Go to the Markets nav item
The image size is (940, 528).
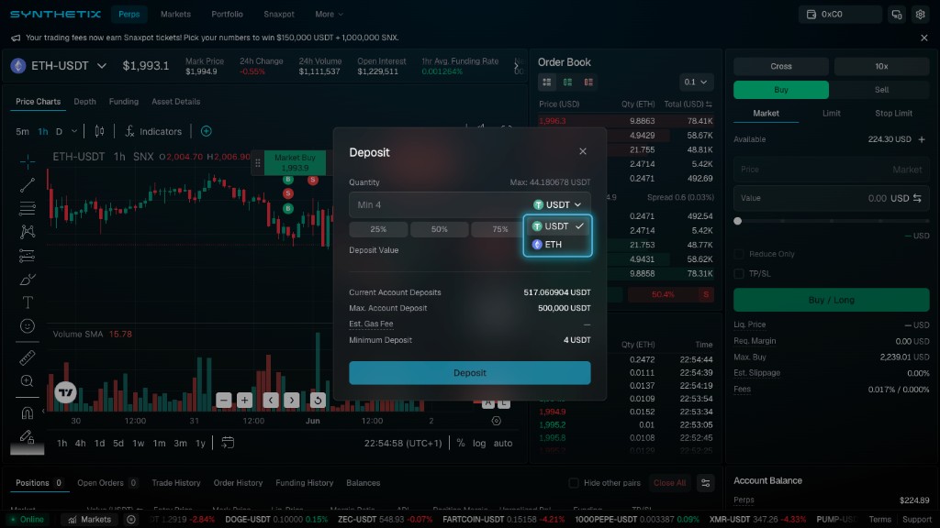[175, 14]
